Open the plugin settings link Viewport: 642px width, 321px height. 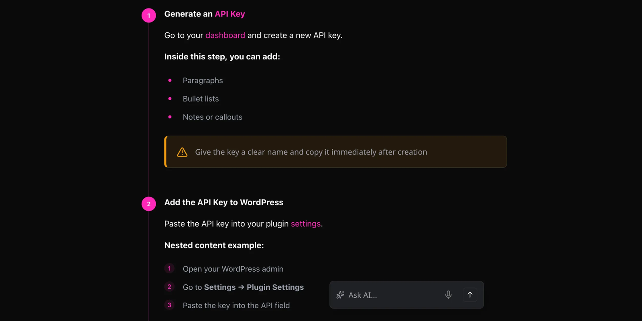(x=305, y=224)
